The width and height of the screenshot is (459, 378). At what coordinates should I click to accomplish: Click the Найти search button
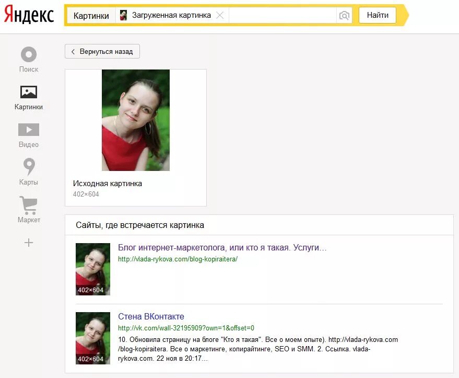378,15
